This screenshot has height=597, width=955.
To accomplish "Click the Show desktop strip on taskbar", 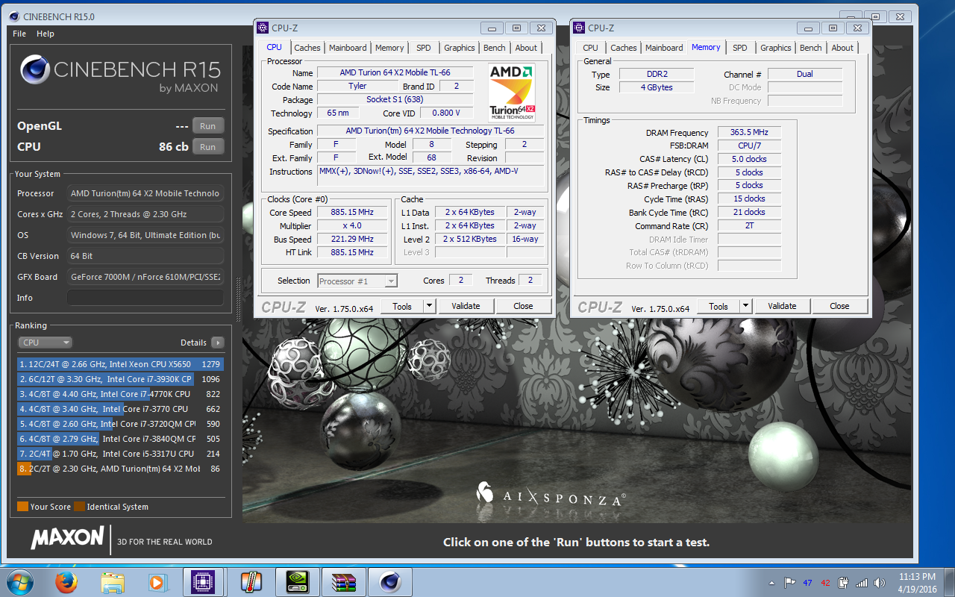I will [949, 582].
